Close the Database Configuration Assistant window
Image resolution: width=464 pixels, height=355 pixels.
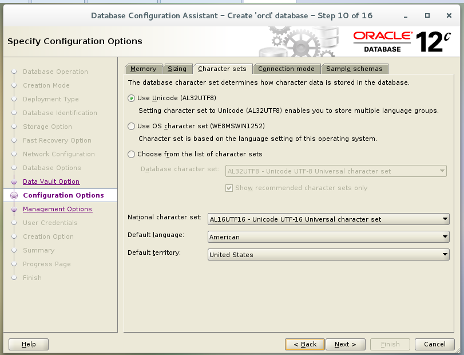449,15
